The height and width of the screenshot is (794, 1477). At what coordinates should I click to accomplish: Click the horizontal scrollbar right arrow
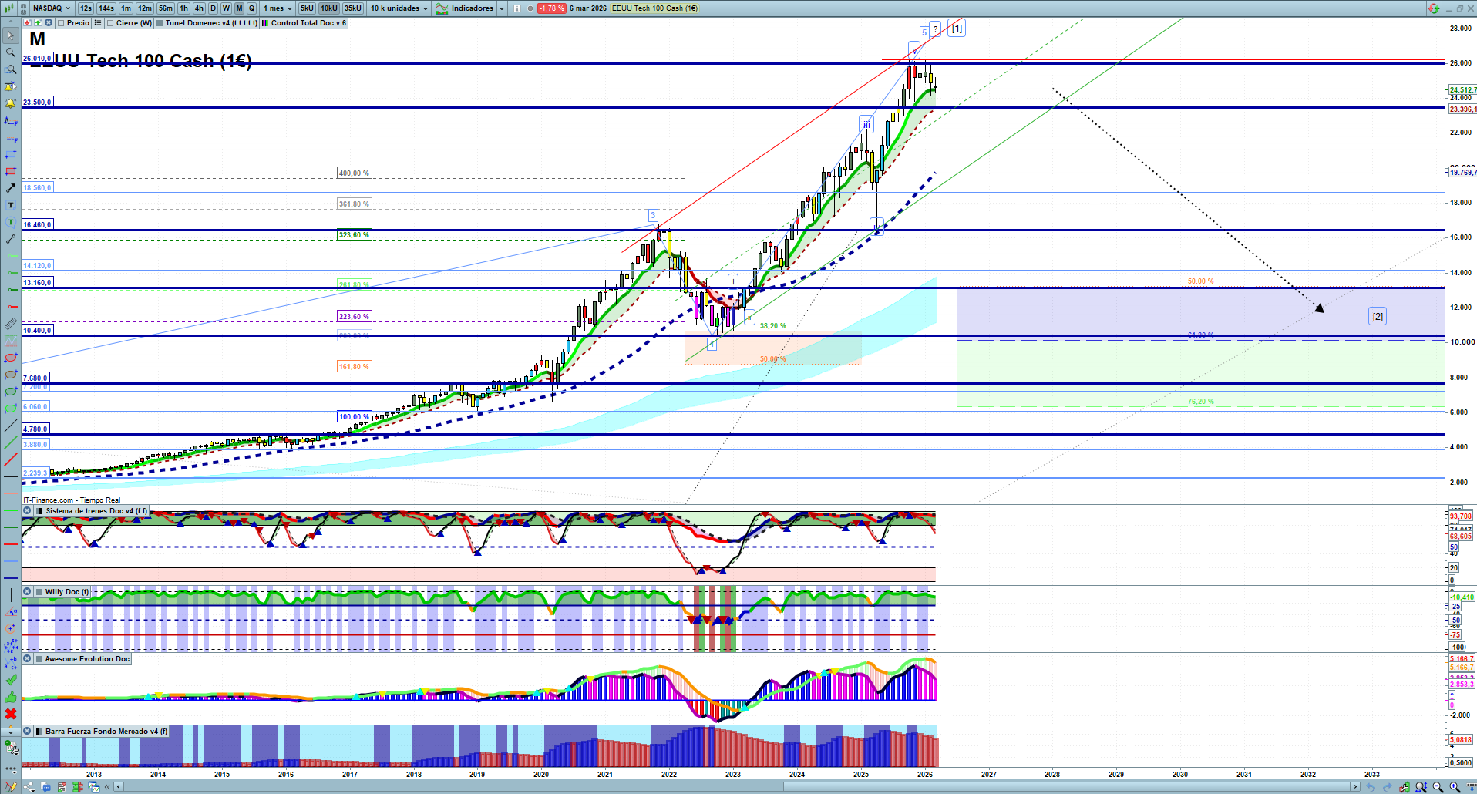(1355, 787)
